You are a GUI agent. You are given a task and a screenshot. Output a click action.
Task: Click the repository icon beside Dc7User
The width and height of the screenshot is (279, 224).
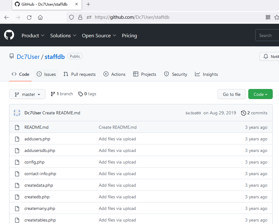(x=12, y=56)
